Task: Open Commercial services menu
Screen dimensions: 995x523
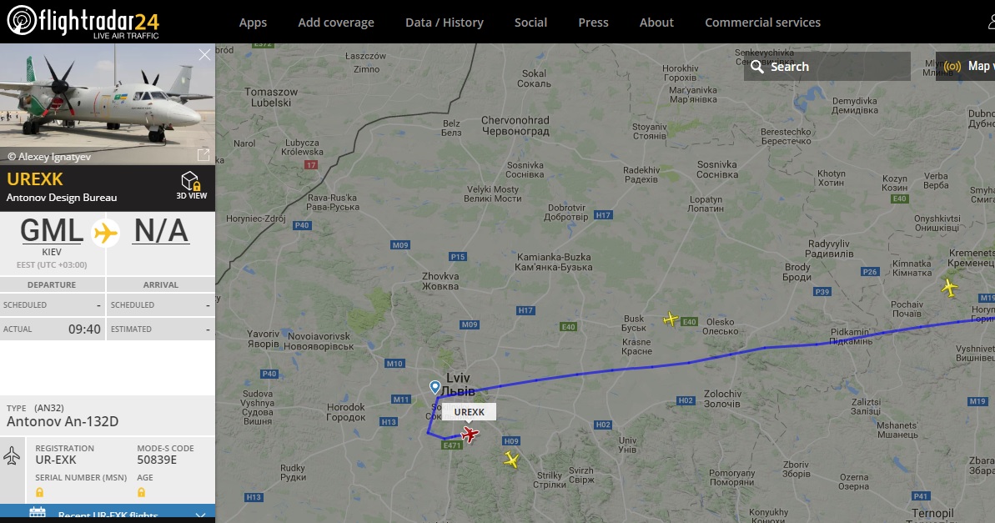Action: pyautogui.click(x=763, y=23)
